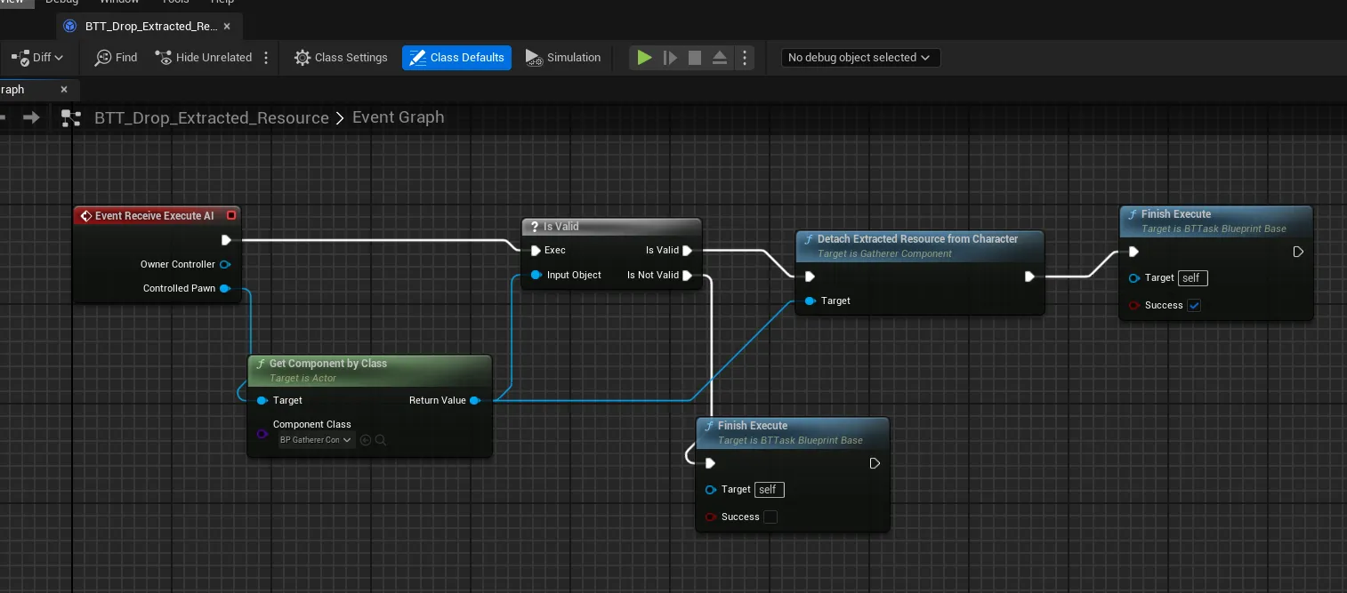Click self field in upper Finish Execute
1347x593 pixels.
[x=1193, y=278]
